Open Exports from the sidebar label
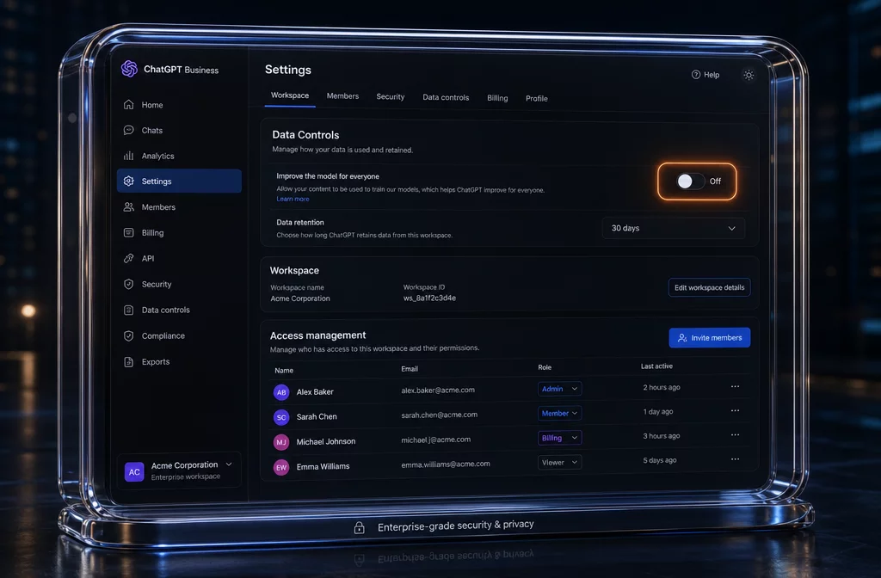This screenshot has height=578, width=881. [156, 362]
